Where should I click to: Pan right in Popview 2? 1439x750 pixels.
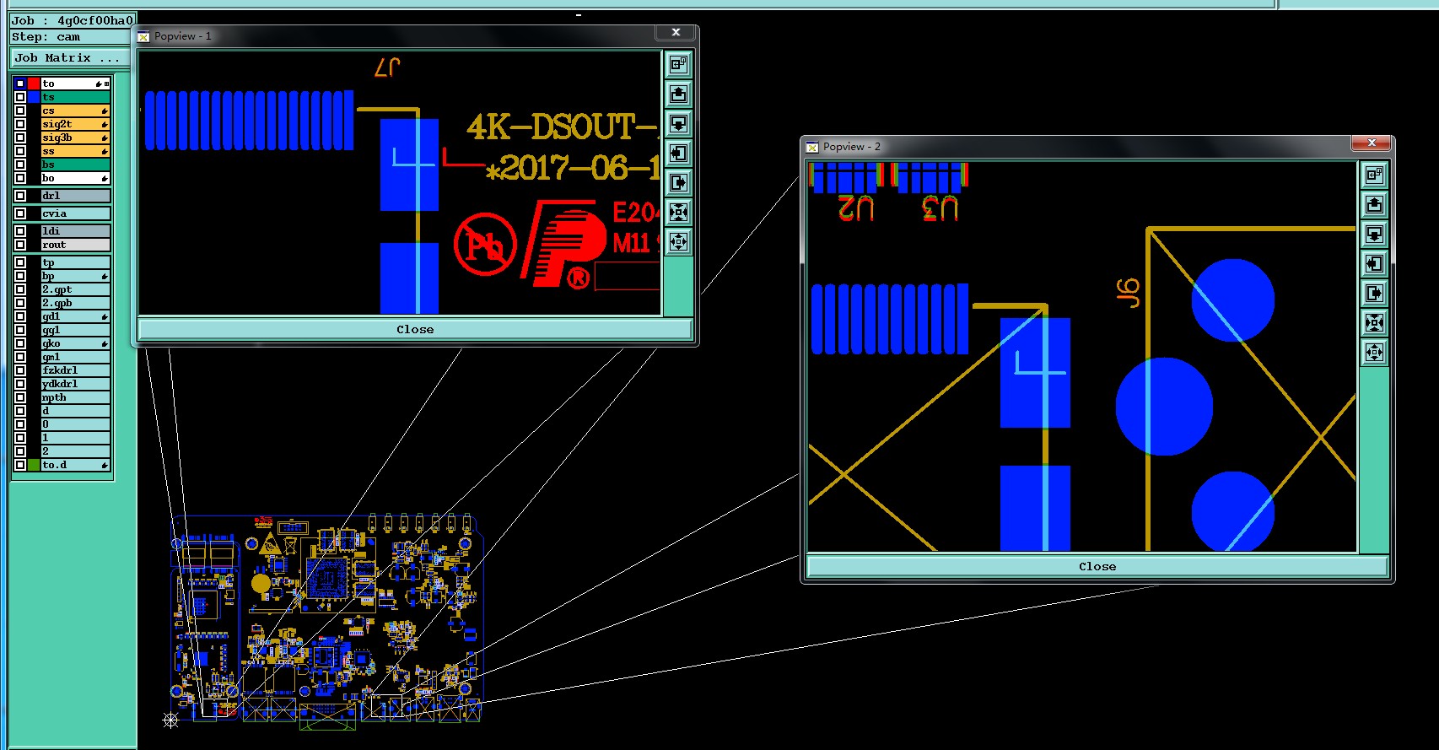[x=1374, y=293]
